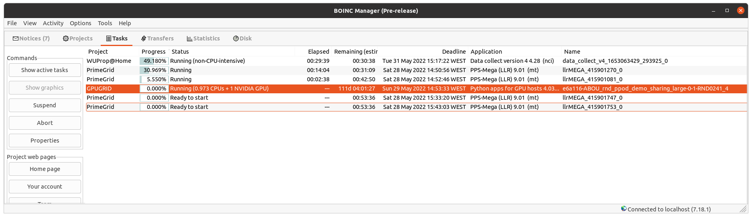The height and width of the screenshot is (217, 752).
Task: Switch to the Projects tab
Action: click(78, 38)
